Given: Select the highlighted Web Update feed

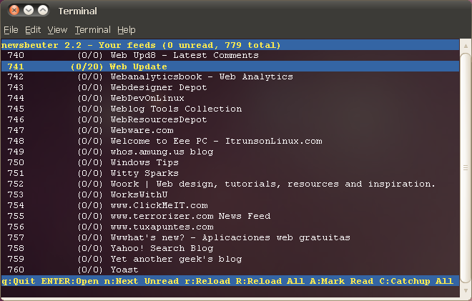Looking at the screenshot, I should [x=230, y=66].
